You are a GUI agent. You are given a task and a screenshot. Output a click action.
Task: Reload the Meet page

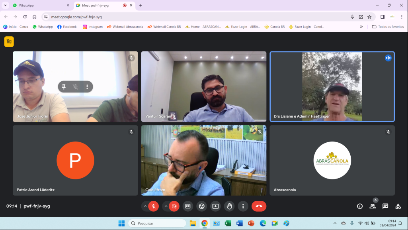point(25,17)
